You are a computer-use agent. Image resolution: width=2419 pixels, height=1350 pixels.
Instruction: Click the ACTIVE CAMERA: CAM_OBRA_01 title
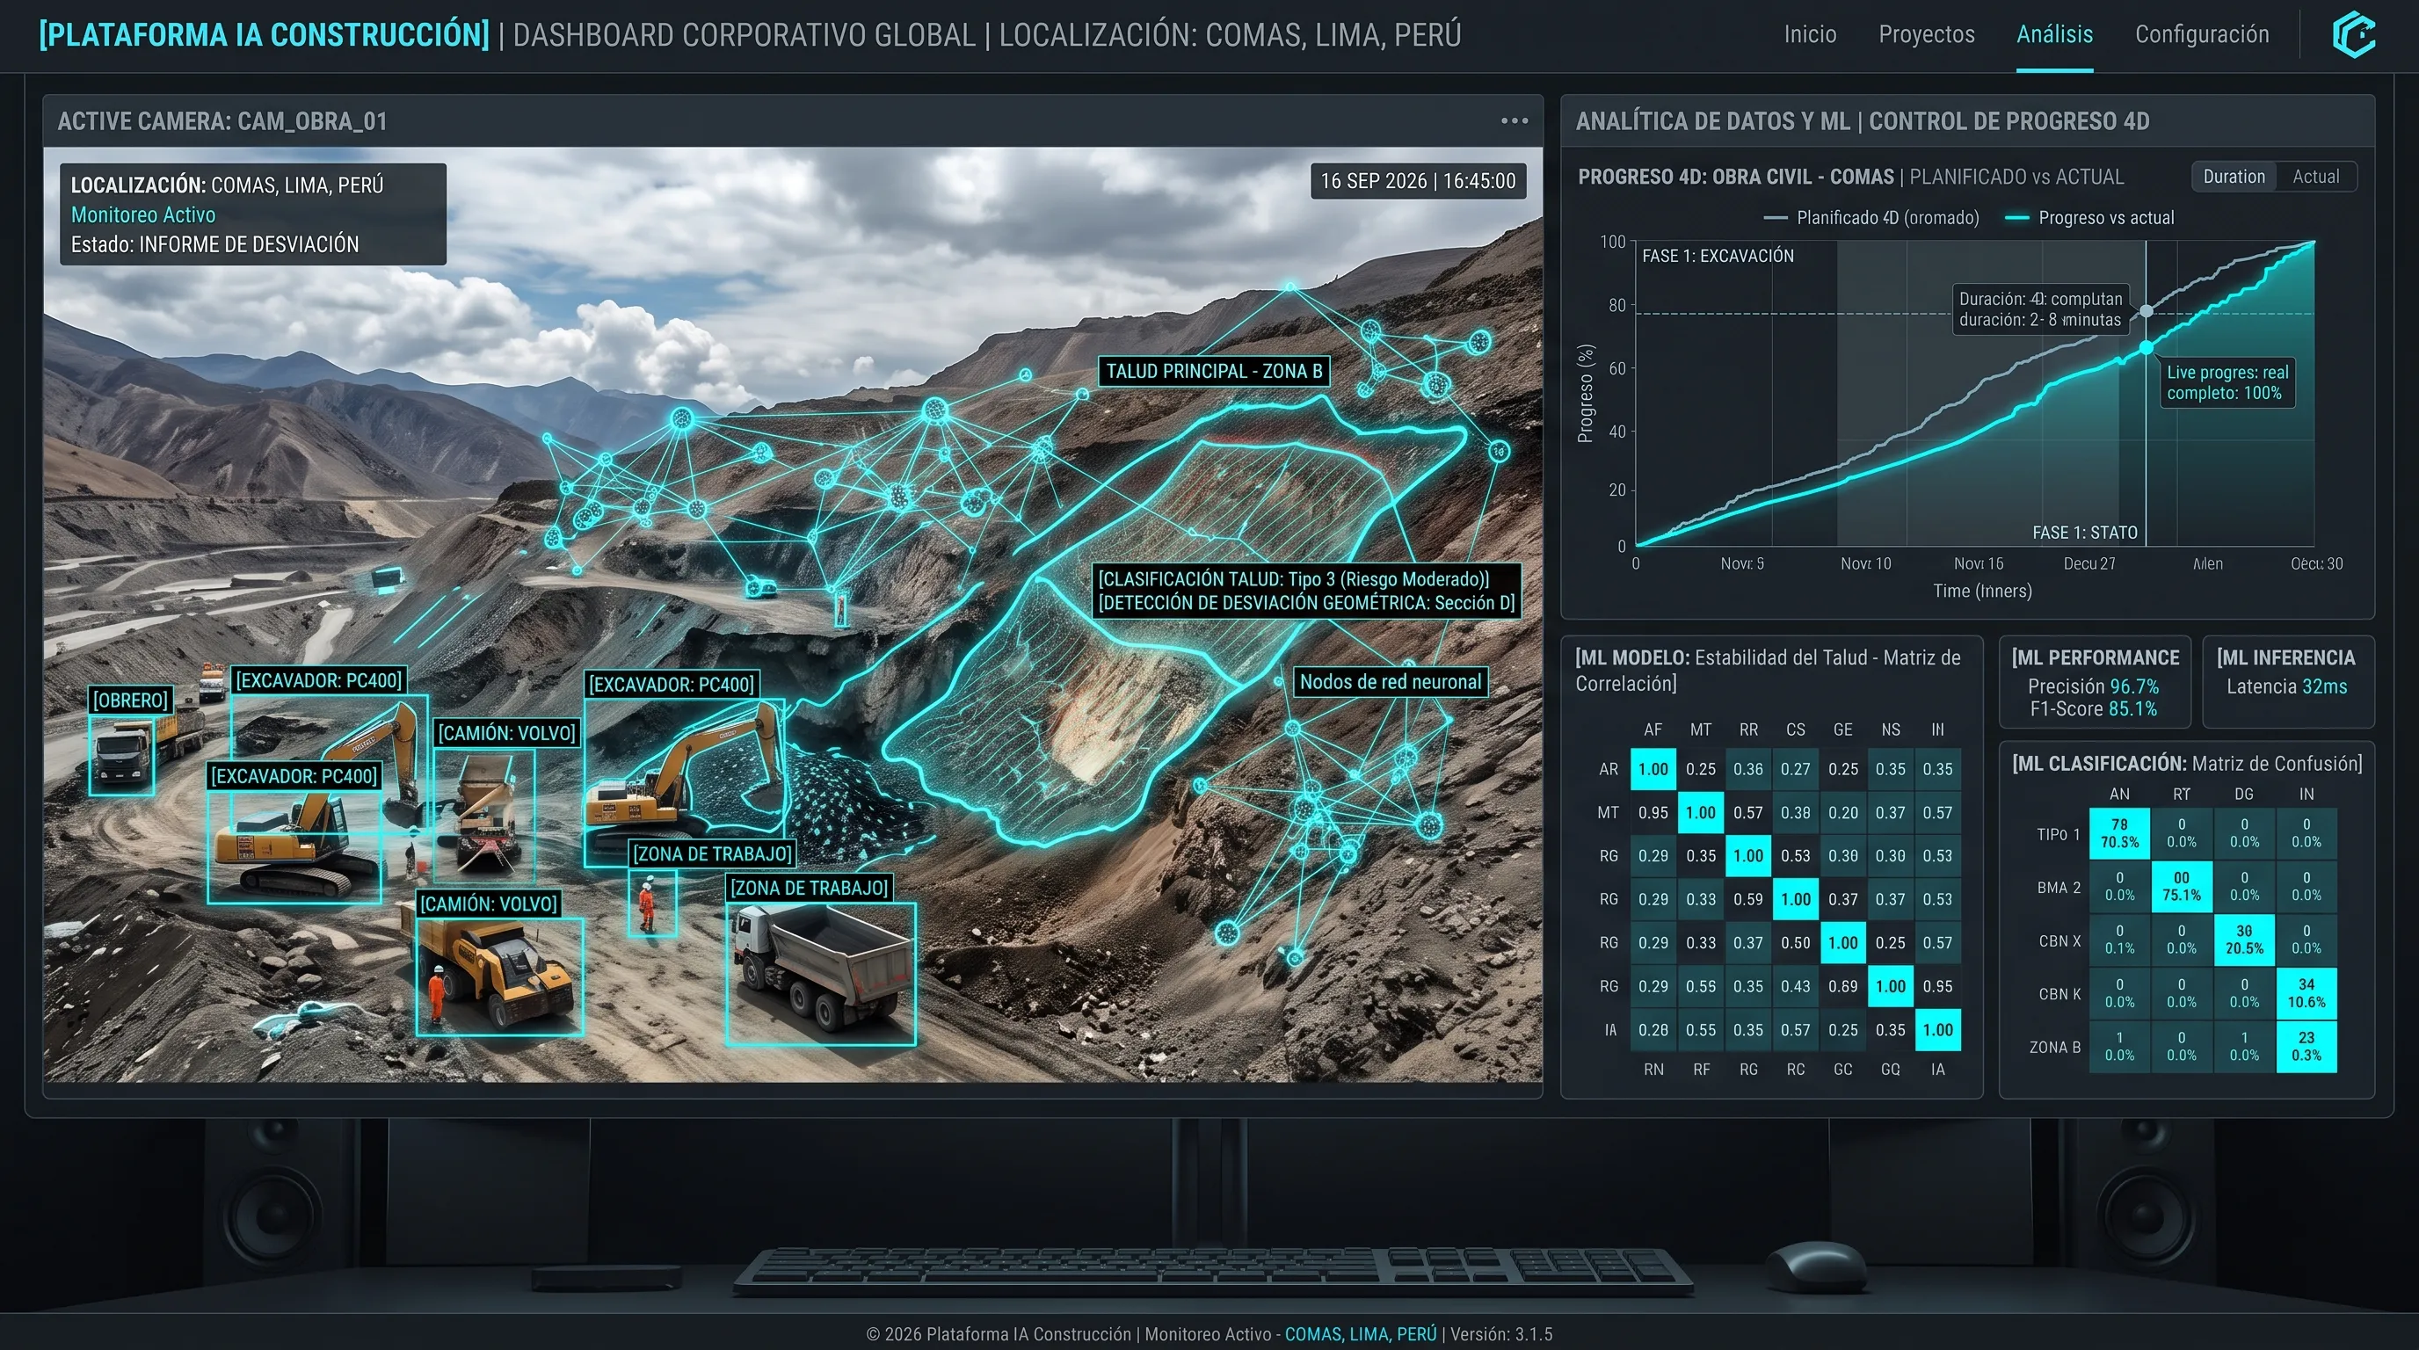pyautogui.click(x=222, y=121)
